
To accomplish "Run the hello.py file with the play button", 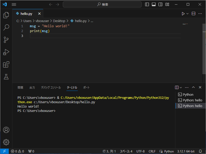I will pyautogui.click(x=183, y=14).
